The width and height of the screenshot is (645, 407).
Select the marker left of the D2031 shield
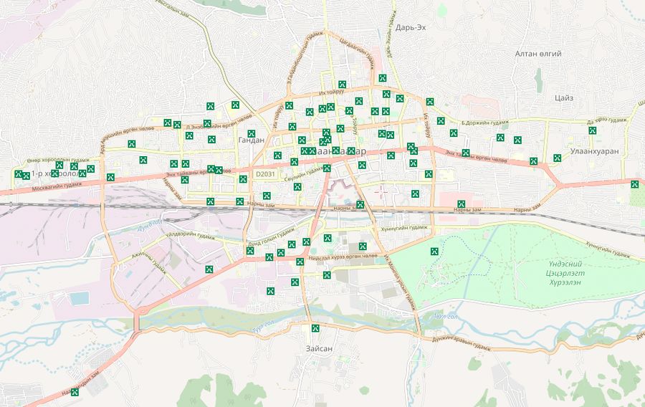click(x=242, y=178)
